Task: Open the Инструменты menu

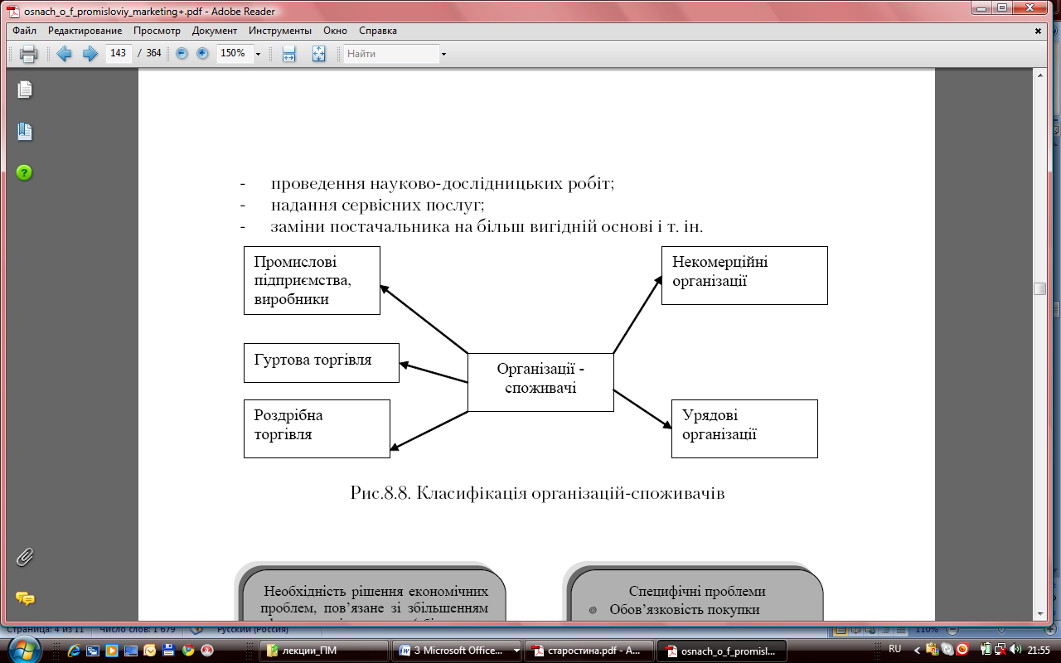Action: coord(279,31)
